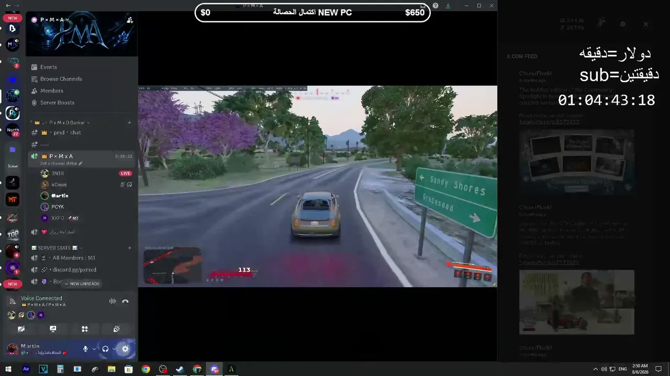
Task: Open the lower feed post image
Action: coord(577,302)
